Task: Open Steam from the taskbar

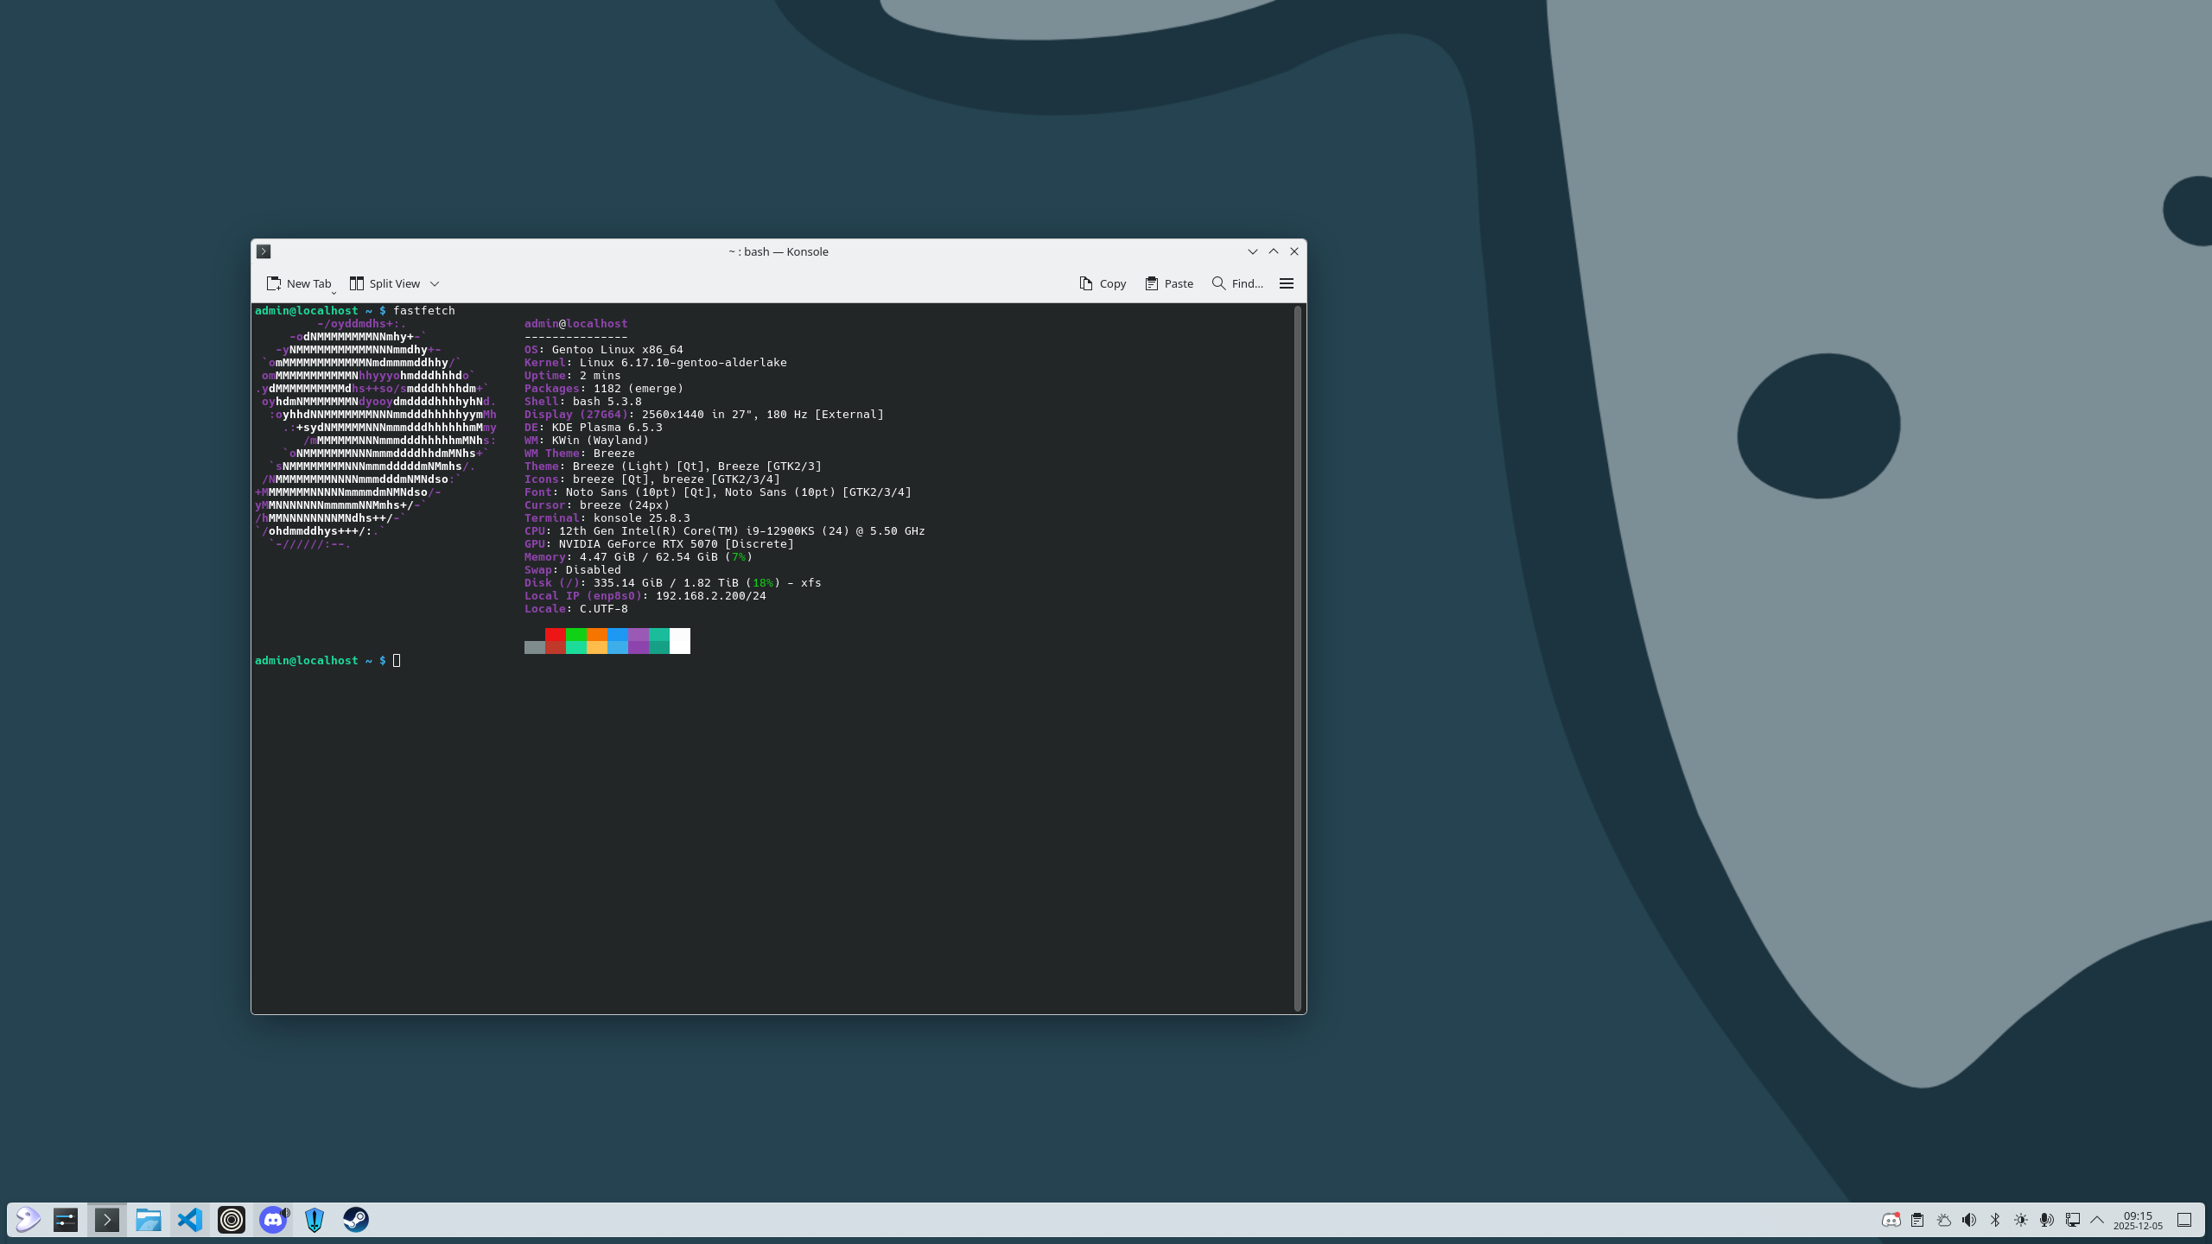Action: [x=356, y=1219]
